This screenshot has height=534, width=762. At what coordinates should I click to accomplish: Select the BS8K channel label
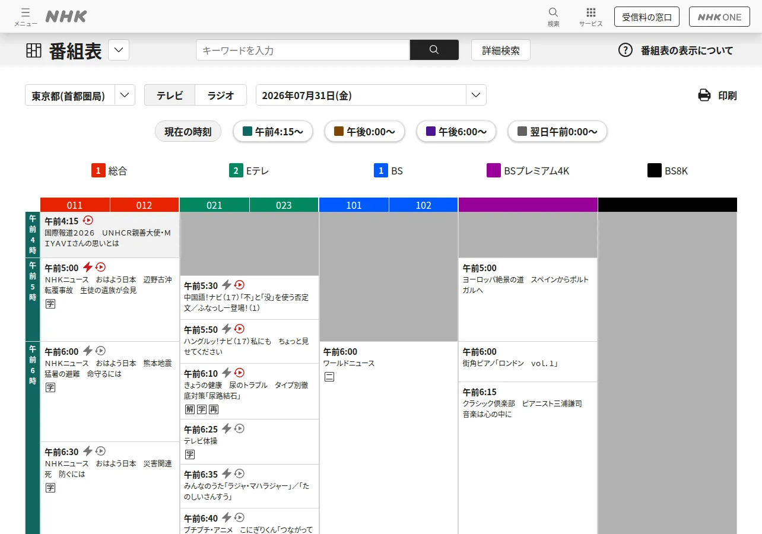click(x=668, y=171)
